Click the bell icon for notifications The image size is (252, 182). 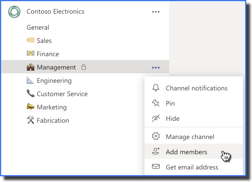pyautogui.click(x=156, y=88)
